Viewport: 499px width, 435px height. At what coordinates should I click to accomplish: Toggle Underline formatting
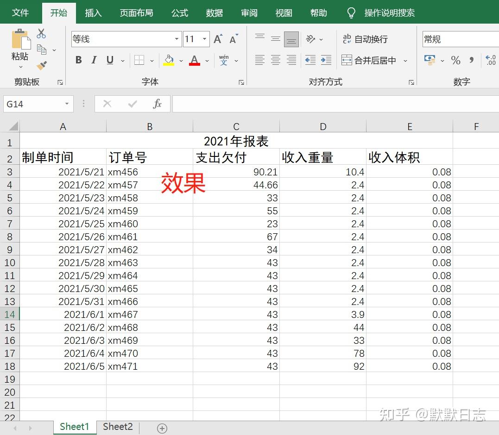click(109, 60)
